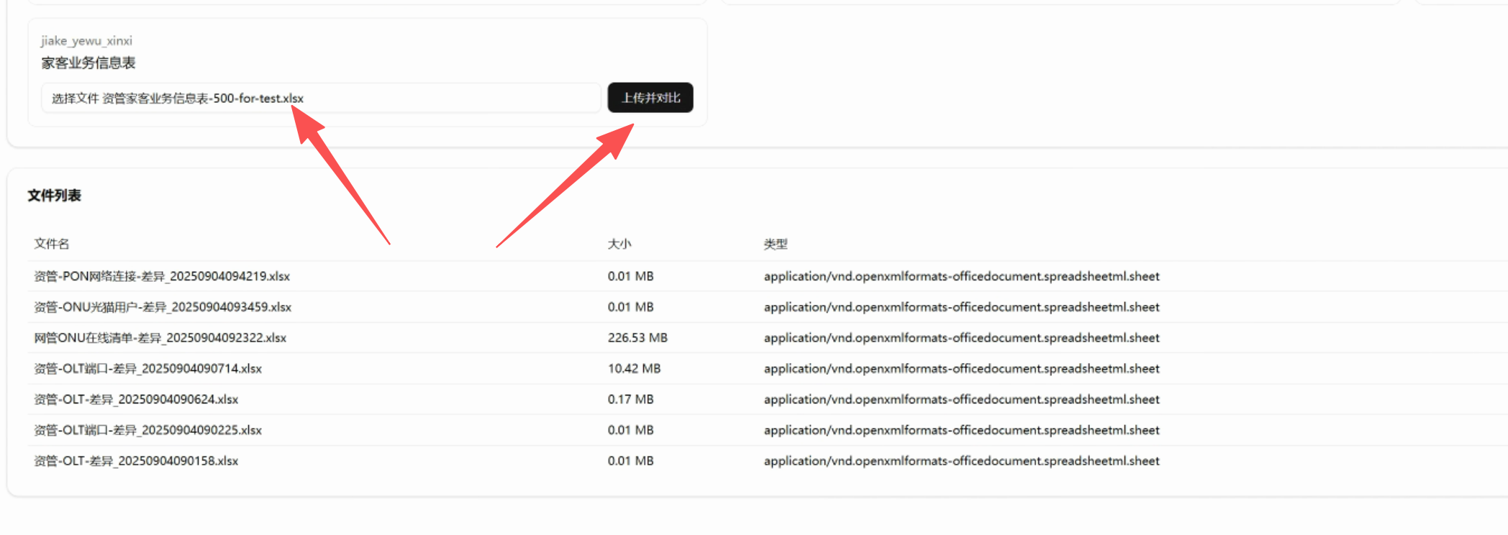Click the 文件名 column header
This screenshot has height=535, width=1508.
pos(52,244)
